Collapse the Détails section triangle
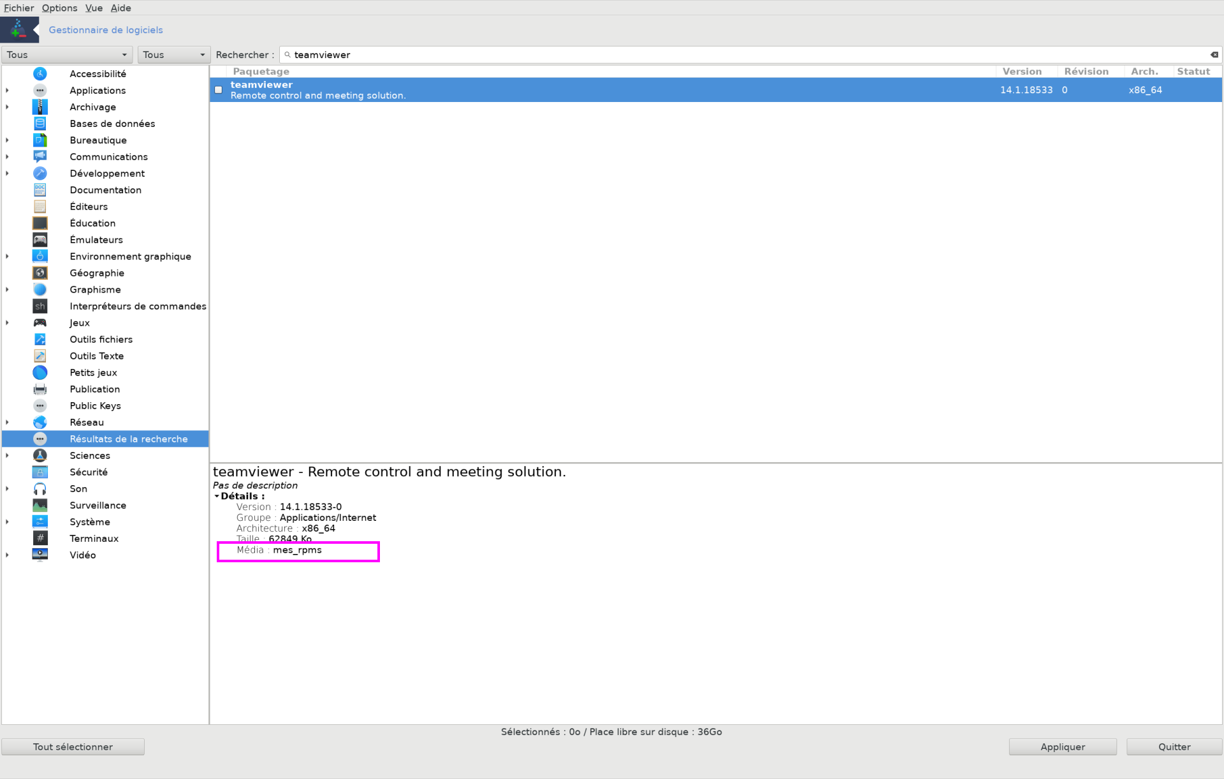The width and height of the screenshot is (1224, 779). coord(217,496)
